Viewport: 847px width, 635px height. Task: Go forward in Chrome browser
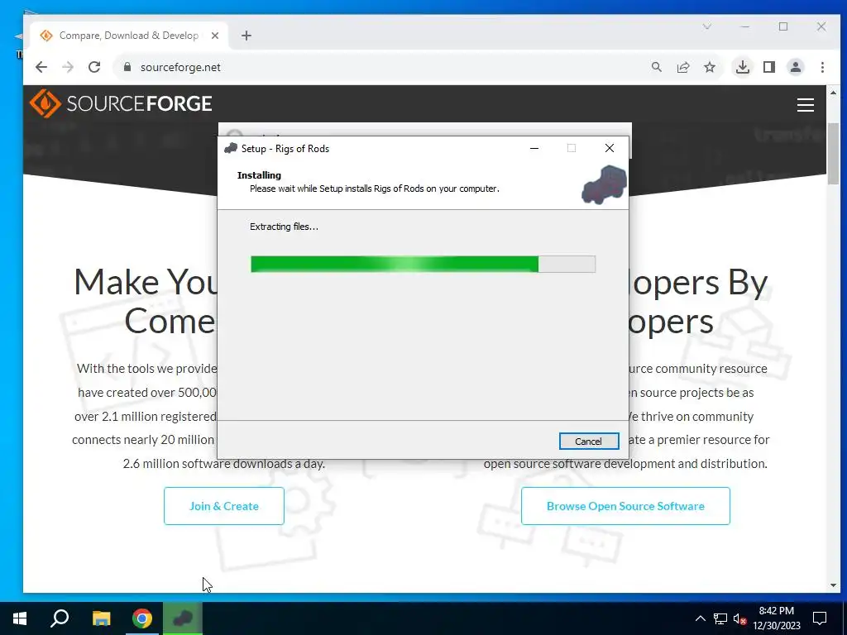pyautogui.click(x=68, y=67)
